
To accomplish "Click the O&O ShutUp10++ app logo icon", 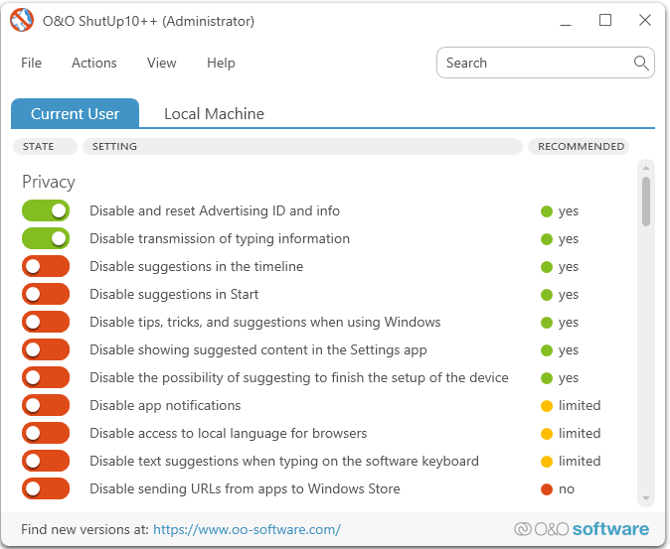I will pos(22,20).
